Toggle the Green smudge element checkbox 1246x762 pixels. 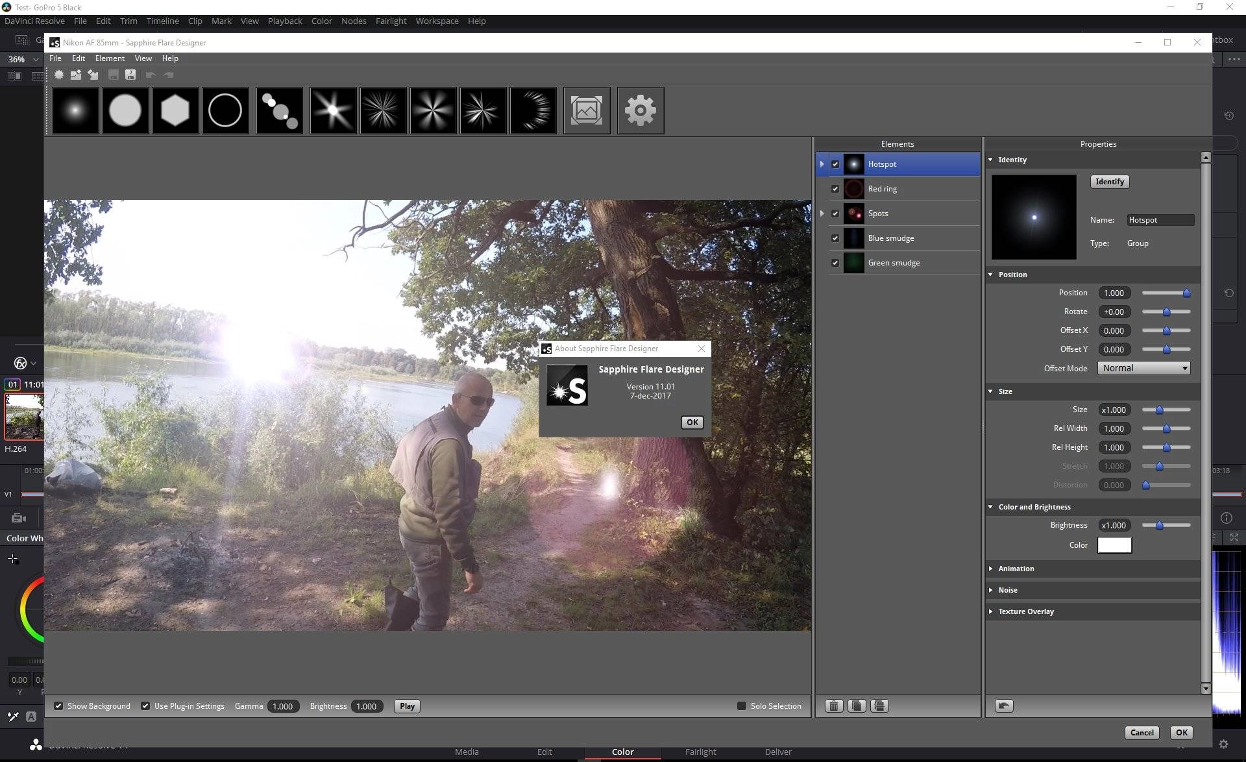[835, 263]
